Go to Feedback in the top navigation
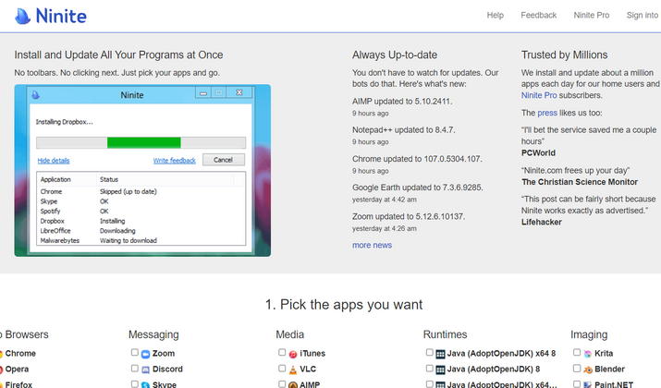The width and height of the screenshot is (661, 388). click(x=538, y=15)
